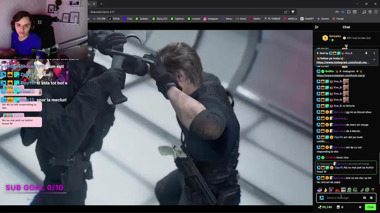380x213 pixels.
Task: Share this page from address bar icon
Action: 286,12
